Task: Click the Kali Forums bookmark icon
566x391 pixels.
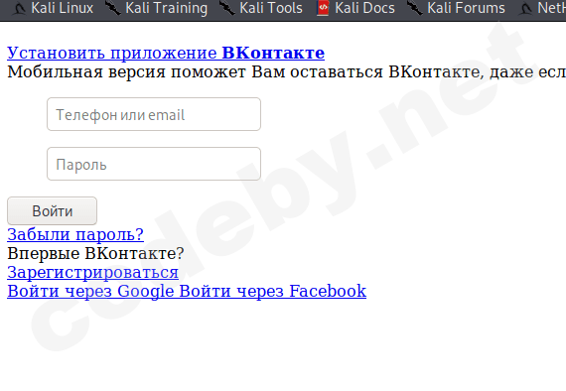Action: pos(415,8)
